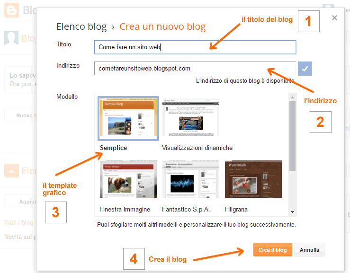
Task: Close the new blog dialog with X
Action: coord(334,18)
